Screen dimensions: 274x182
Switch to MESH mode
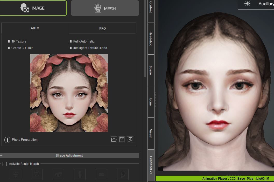(105, 8)
